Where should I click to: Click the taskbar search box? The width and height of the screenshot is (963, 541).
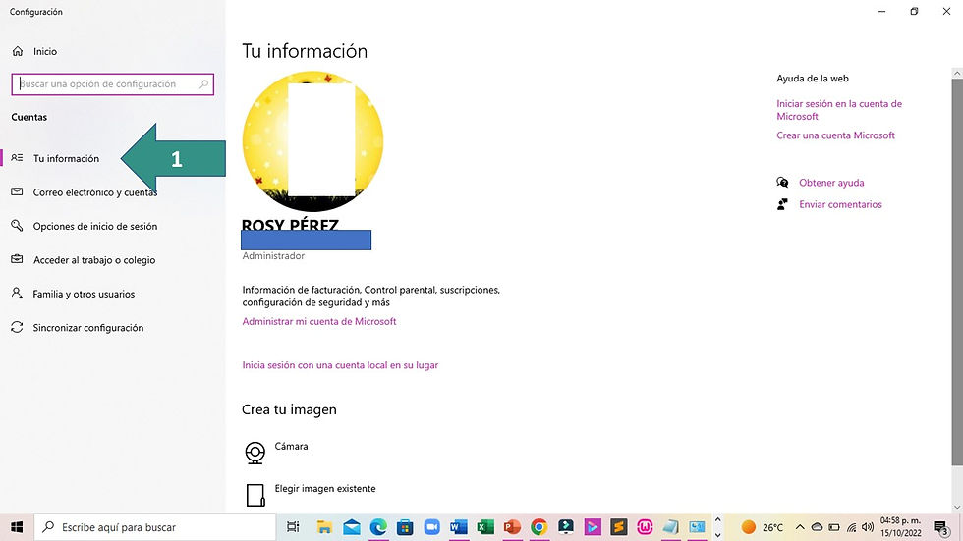click(x=155, y=527)
